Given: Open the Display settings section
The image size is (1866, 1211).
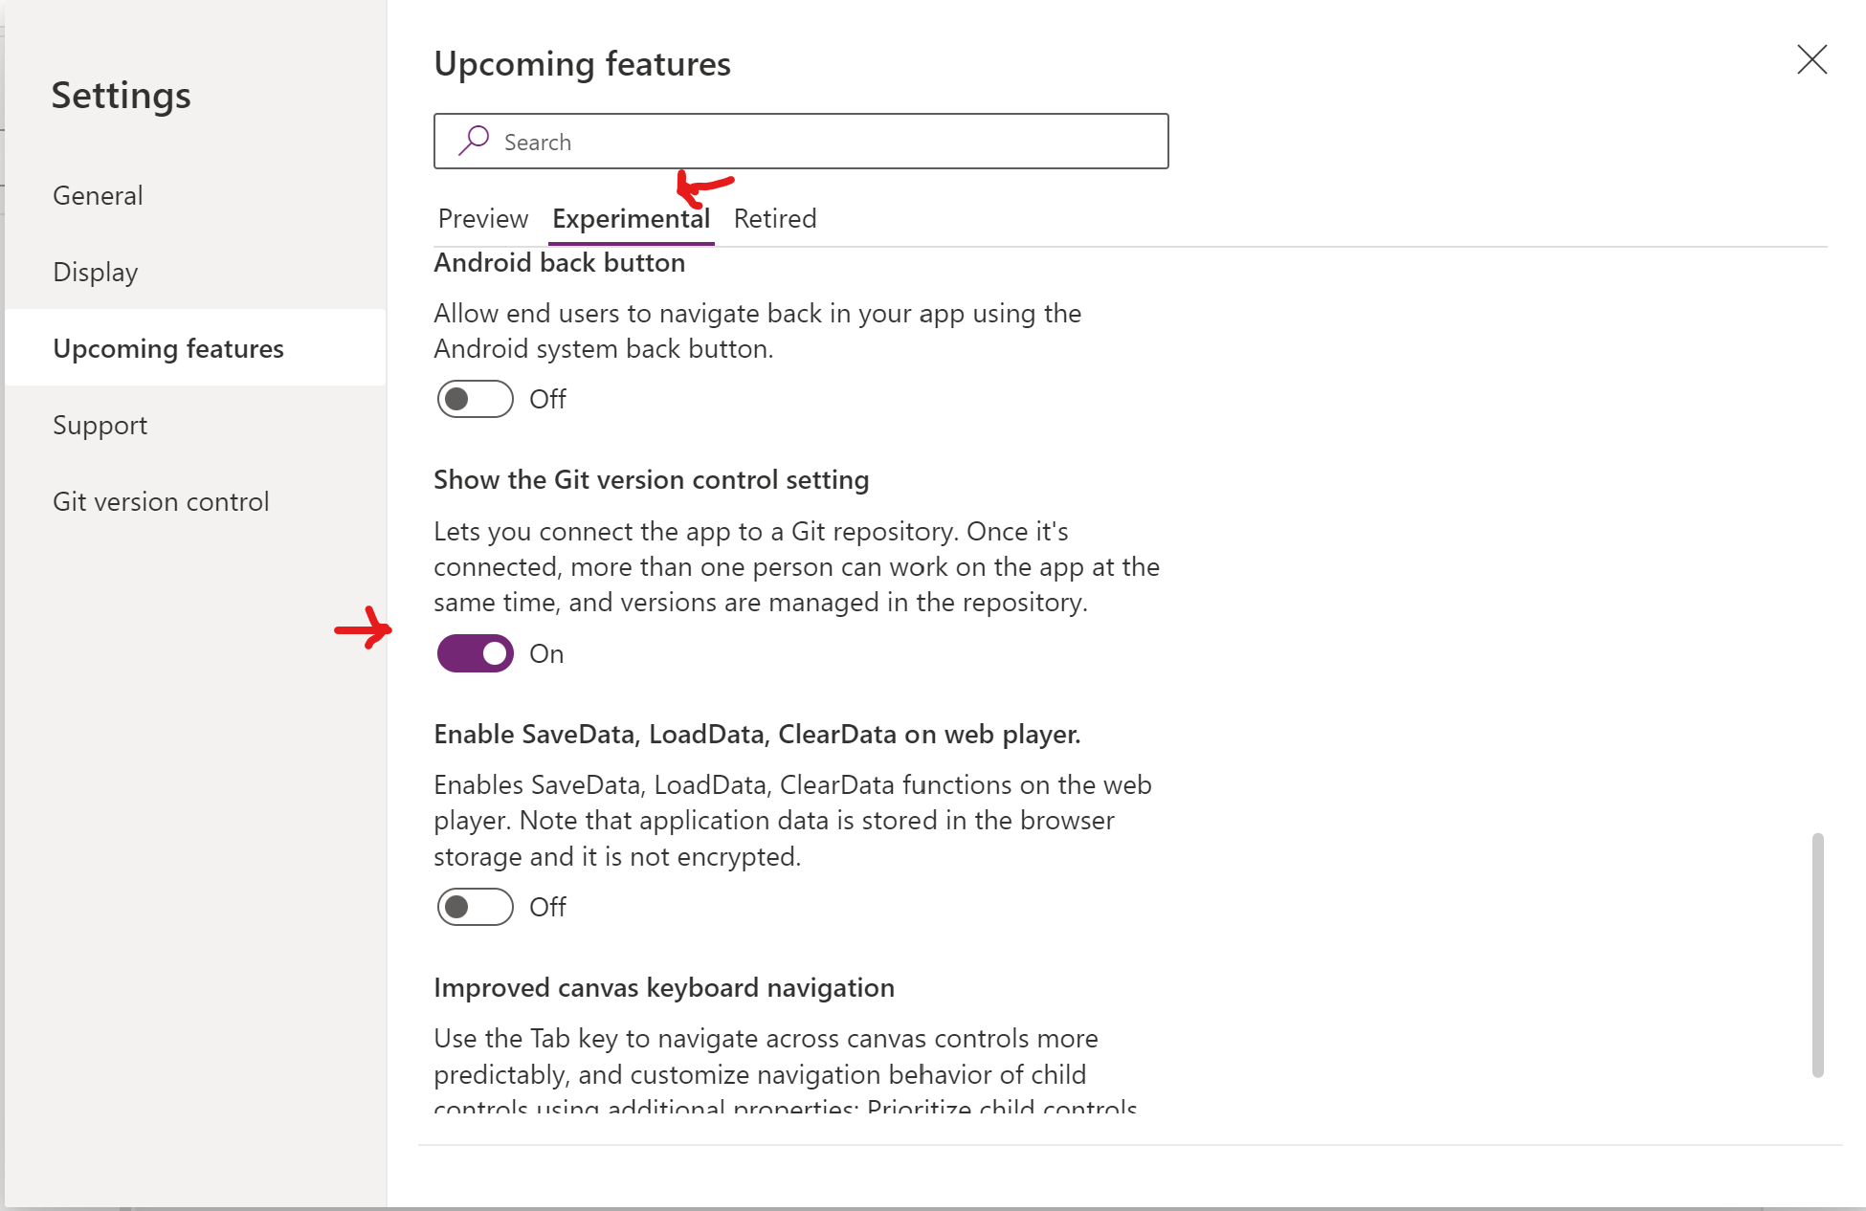Looking at the screenshot, I should pos(95,272).
